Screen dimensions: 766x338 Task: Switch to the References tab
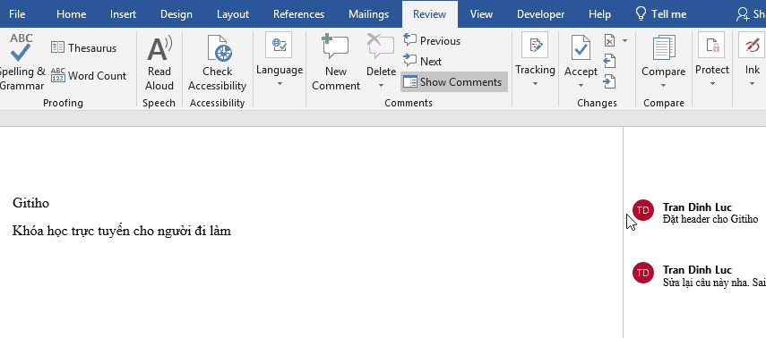point(298,14)
